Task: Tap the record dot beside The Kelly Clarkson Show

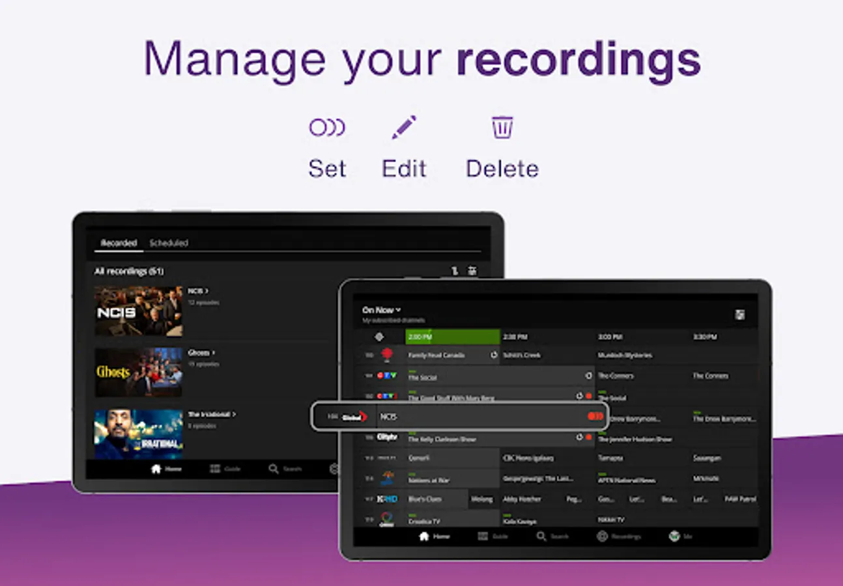Action: point(588,437)
